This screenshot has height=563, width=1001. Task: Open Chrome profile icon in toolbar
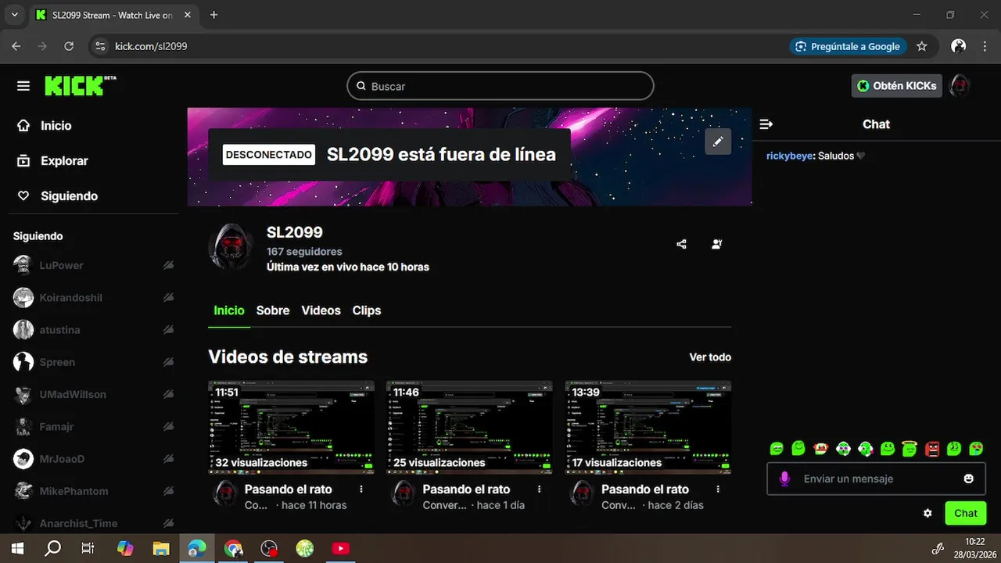coord(958,46)
